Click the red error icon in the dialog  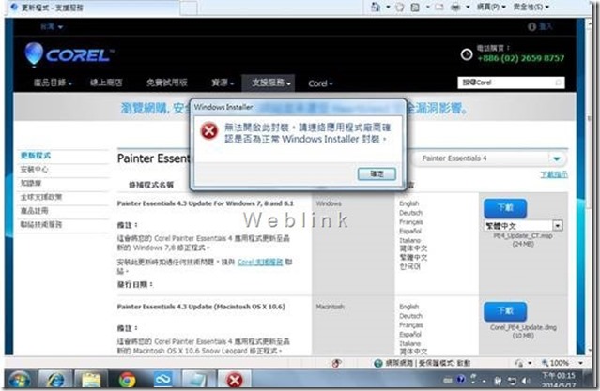click(x=209, y=131)
